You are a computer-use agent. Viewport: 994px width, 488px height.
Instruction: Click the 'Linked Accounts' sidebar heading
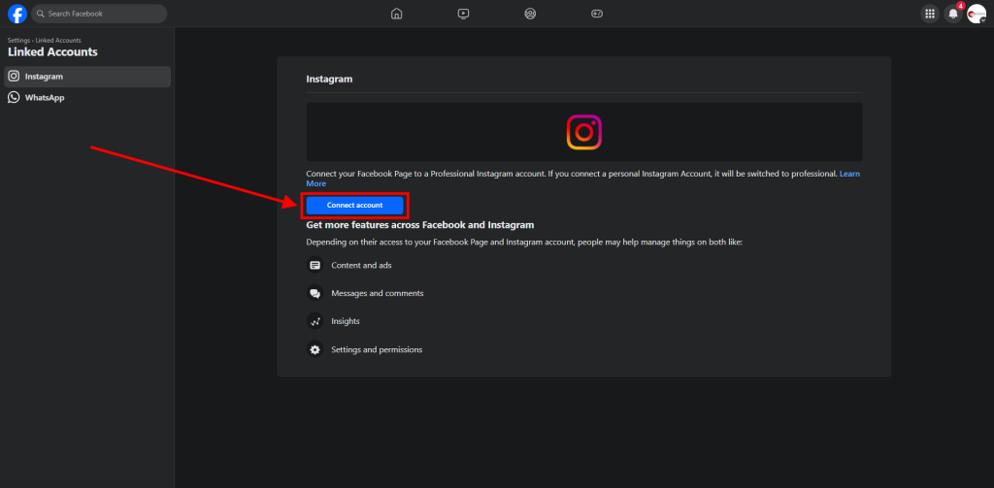click(x=52, y=52)
